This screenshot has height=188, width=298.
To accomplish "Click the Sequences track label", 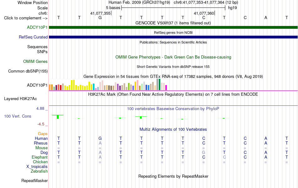I will point(37,47).
